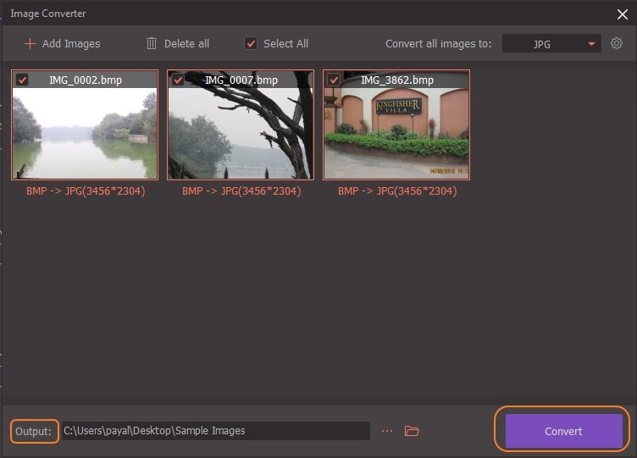Deselect the IMG_3862.bmp checkbox

point(334,80)
